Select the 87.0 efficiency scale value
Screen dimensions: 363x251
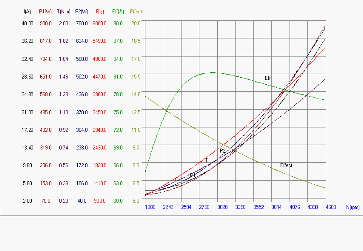click(x=118, y=41)
